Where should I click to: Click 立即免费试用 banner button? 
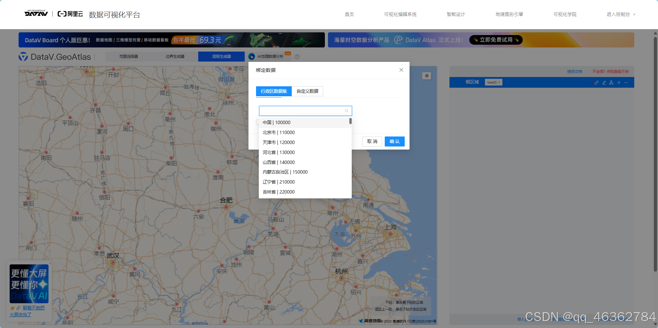496,40
